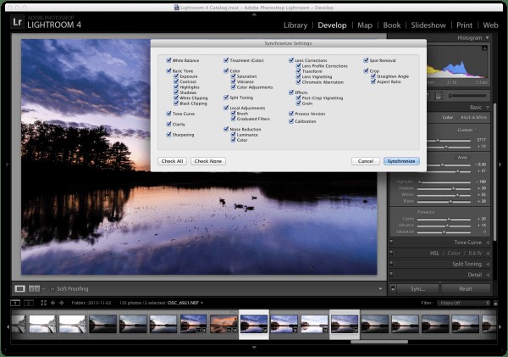Click the Reset button
Image resolution: width=508 pixels, height=357 pixels.
click(466, 288)
